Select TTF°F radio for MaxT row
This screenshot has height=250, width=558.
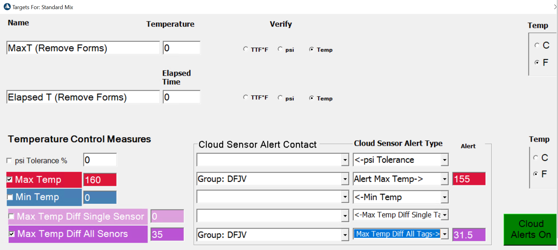click(x=246, y=49)
